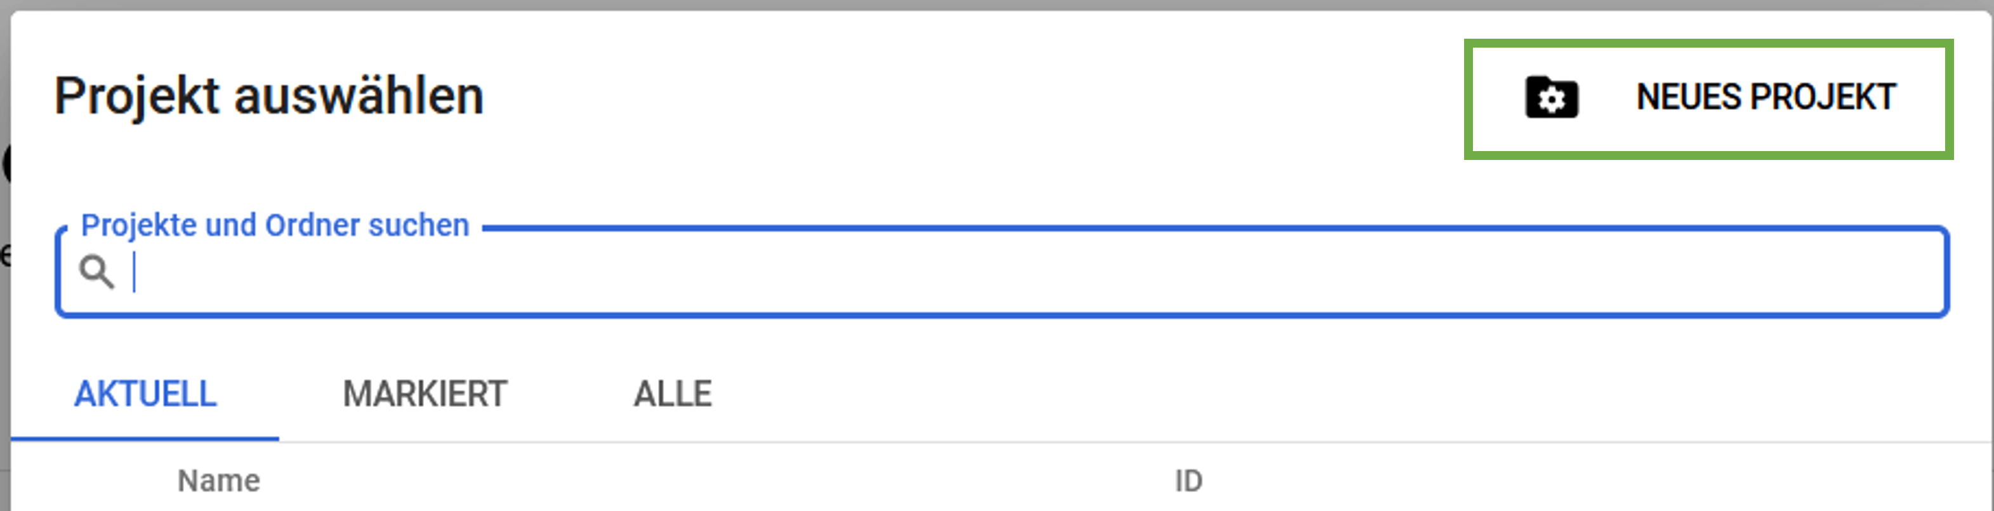Sort by the ID column header
This screenshot has height=511, width=1994.
pyautogui.click(x=1188, y=482)
